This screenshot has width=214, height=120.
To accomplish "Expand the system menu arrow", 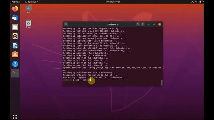I will (203, 2).
